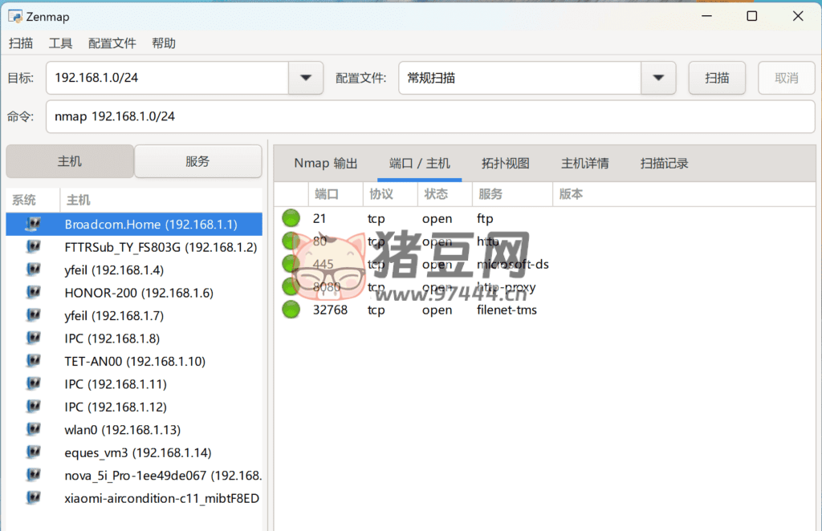Image resolution: width=822 pixels, height=531 pixels.
Task: Click port number 32768 cell
Action: click(330, 310)
